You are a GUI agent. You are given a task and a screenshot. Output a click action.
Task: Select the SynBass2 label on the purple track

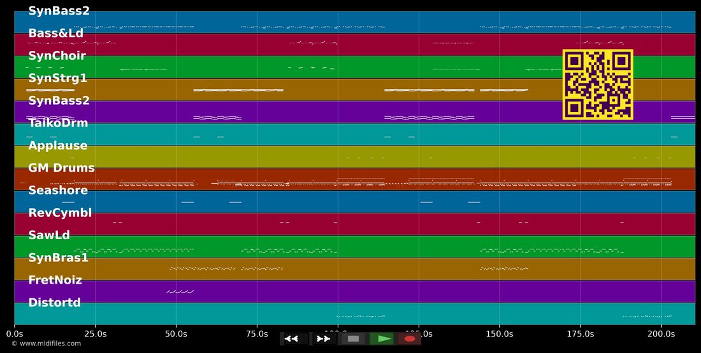59,101
